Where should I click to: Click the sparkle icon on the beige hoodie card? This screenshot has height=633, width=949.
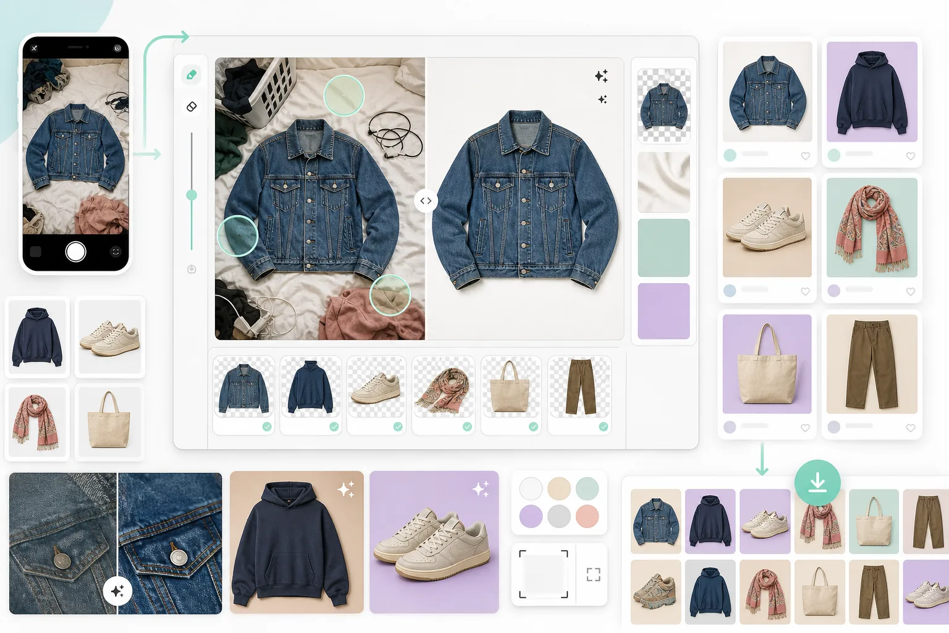pyautogui.click(x=346, y=490)
